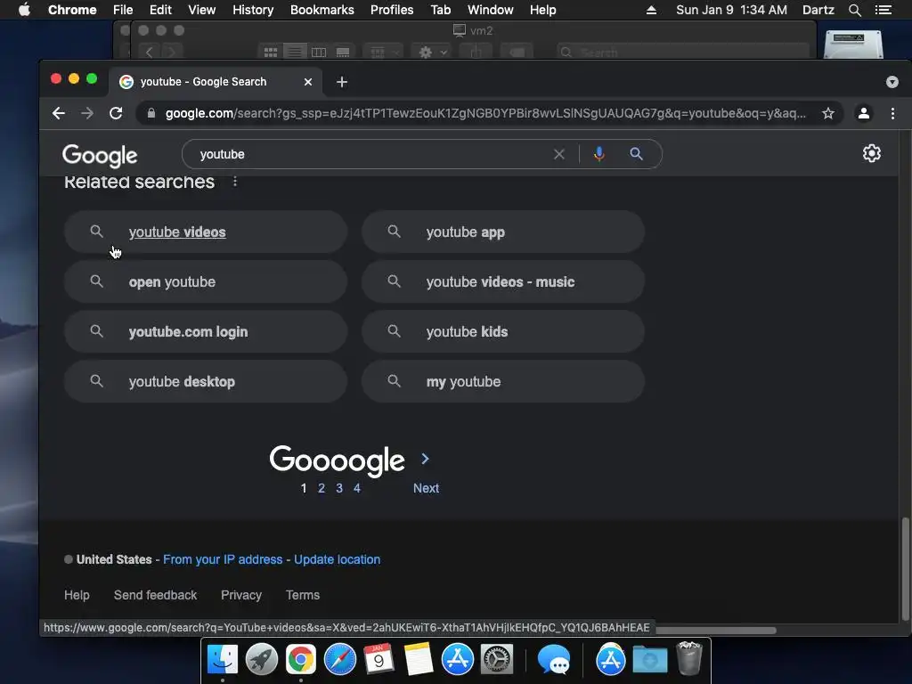Go to results page 2
Viewport: 912px width, 684px height.
pyautogui.click(x=321, y=488)
